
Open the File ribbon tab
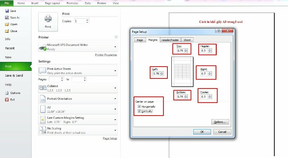[x=7, y=3]
